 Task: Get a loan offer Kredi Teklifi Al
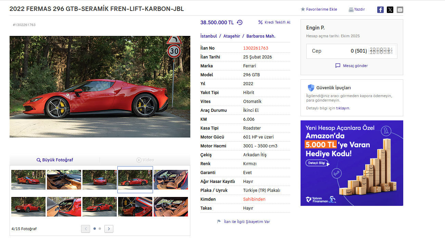point(274,22)
